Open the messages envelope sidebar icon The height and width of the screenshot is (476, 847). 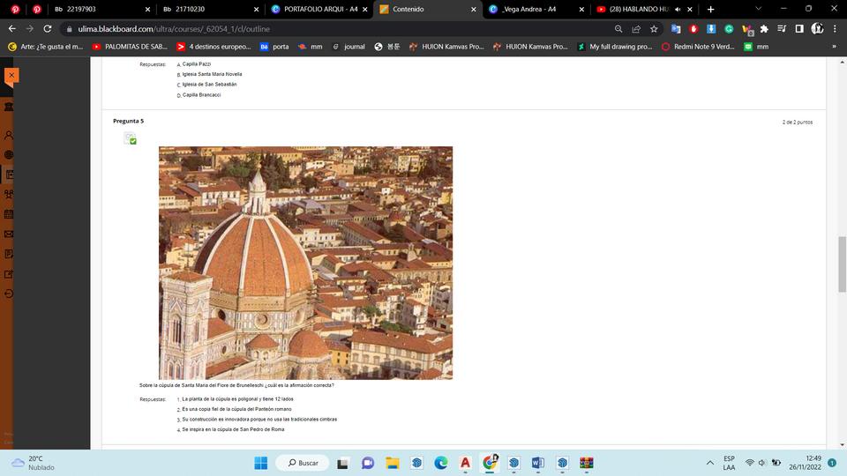click(x=9, y=234)
